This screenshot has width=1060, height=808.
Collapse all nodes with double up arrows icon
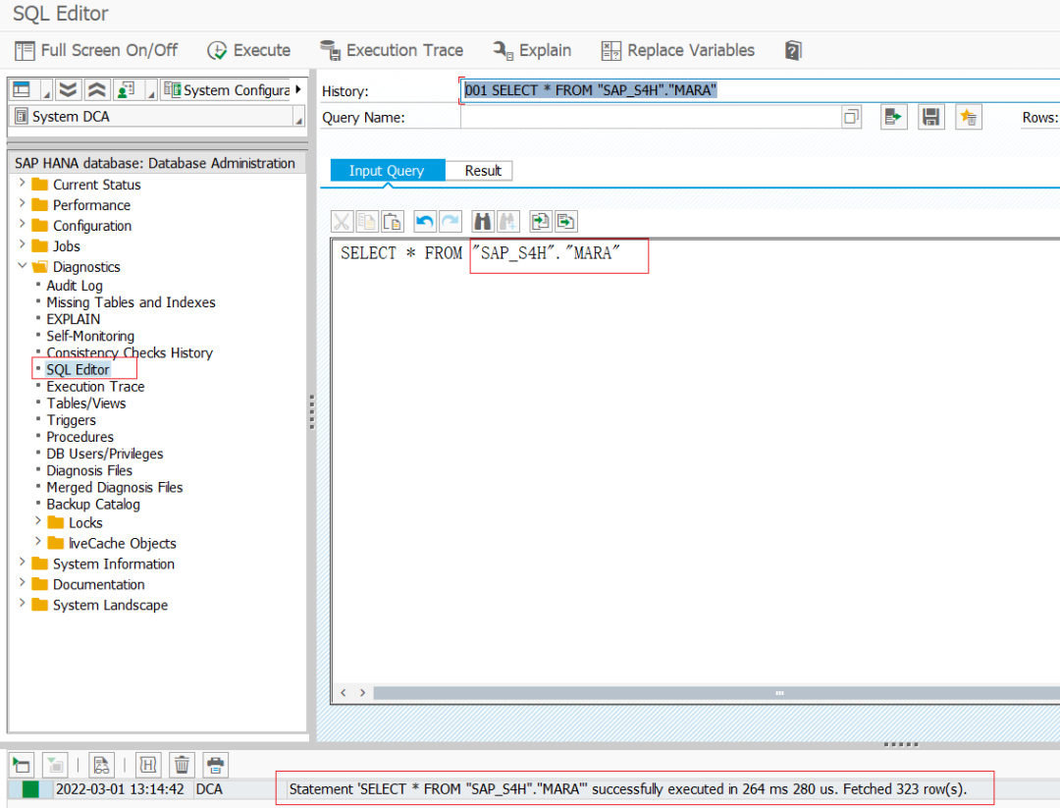tap(97, 89)
